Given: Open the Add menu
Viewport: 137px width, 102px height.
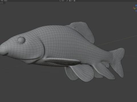Looking at the screenshot, I should pos(2,1).
